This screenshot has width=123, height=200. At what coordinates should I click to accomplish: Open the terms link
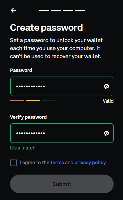click(57, 163)
